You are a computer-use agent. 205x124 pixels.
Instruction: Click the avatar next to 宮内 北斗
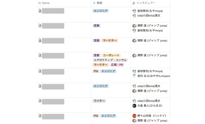[x=134, y=76]
